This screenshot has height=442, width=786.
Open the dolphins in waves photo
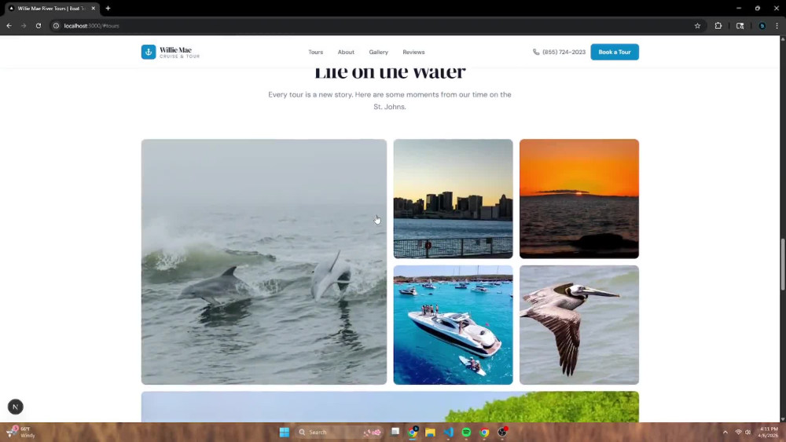[x=264, y=261]
